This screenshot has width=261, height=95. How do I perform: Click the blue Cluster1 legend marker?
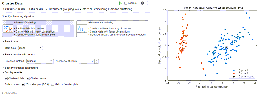click(x=234, y=71)
